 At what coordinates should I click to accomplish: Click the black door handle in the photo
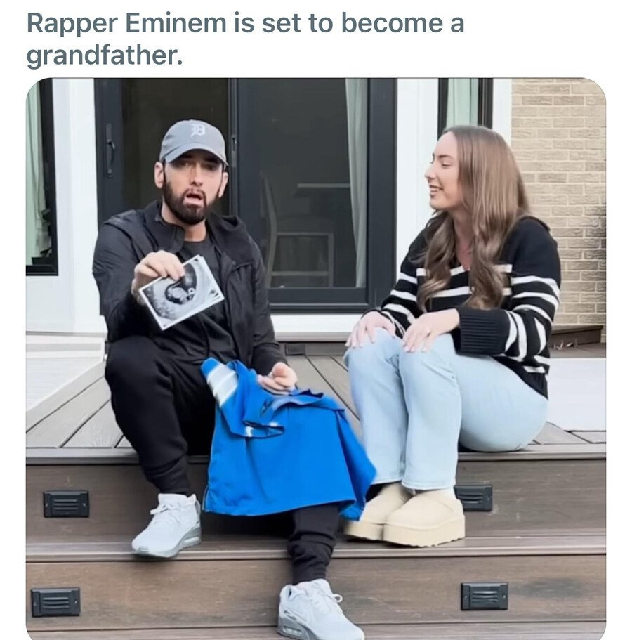point(110,150)
